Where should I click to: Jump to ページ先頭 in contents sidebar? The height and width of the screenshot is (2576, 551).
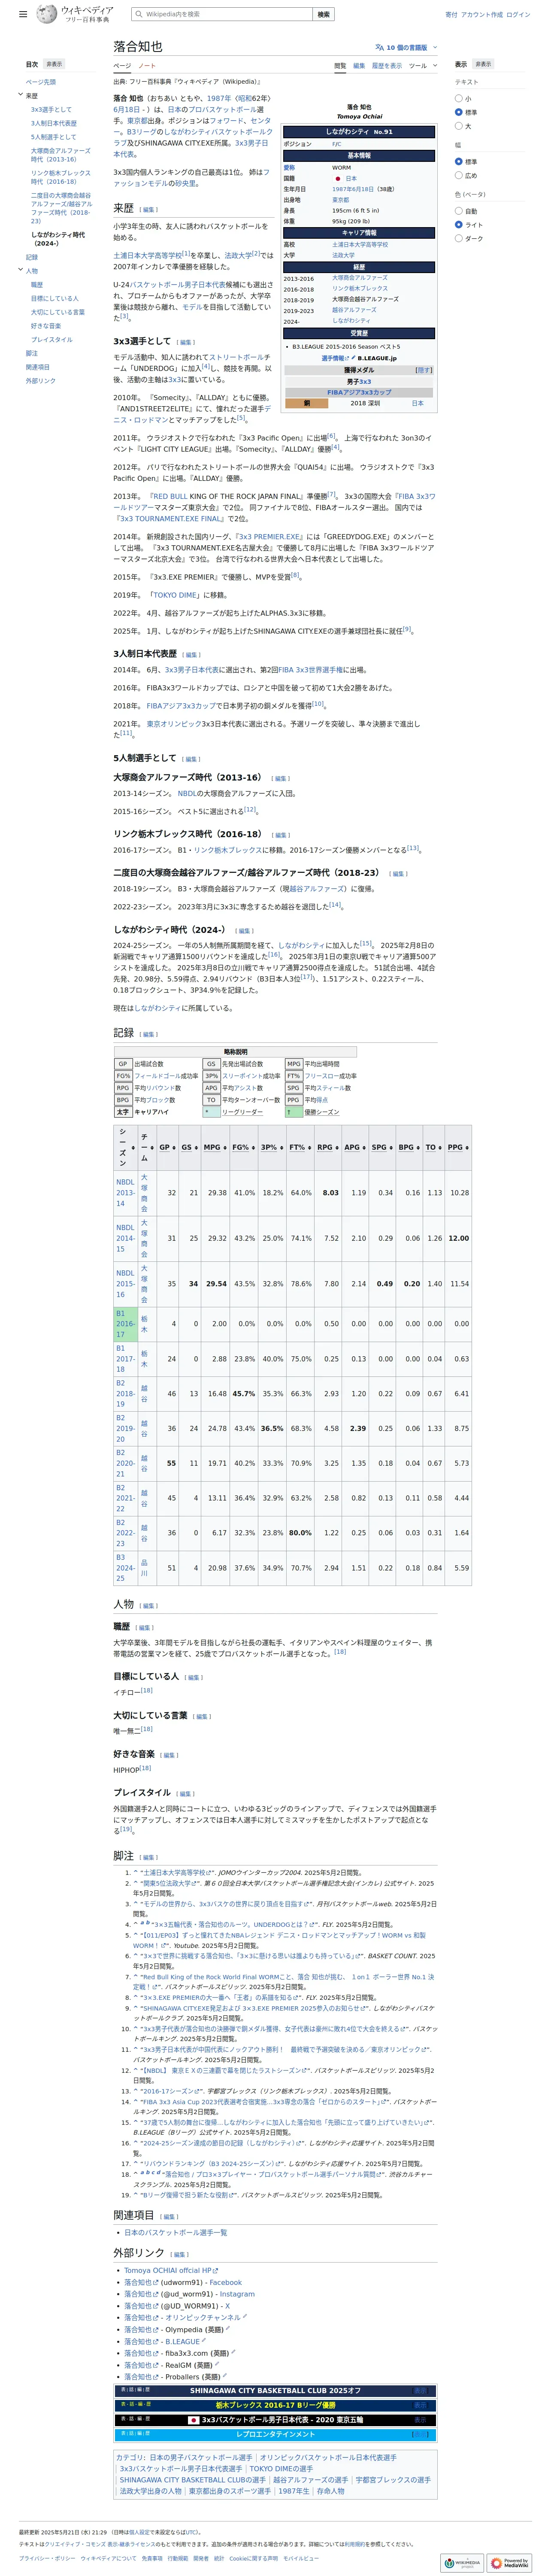point(41,82)
